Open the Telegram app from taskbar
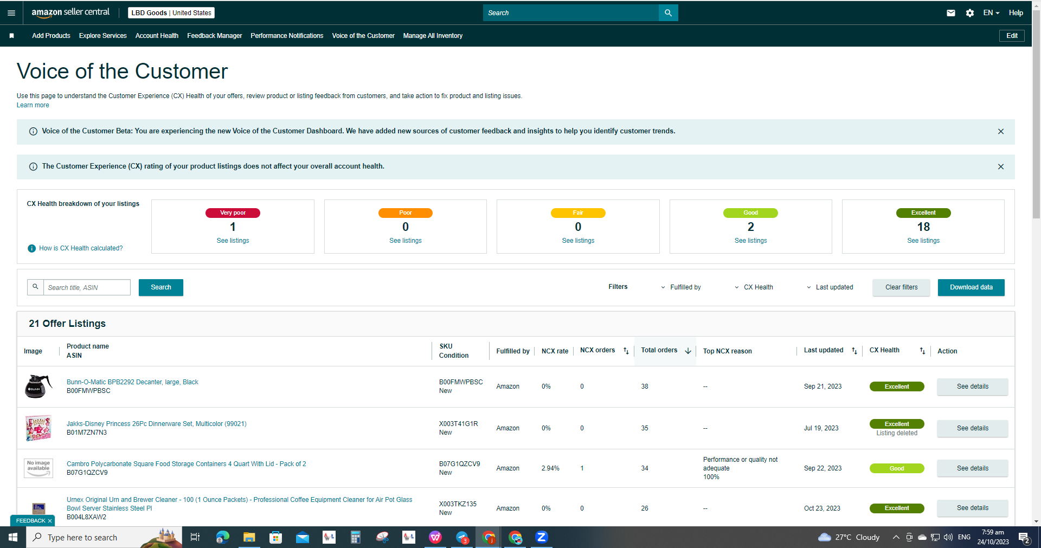The height and width of the screenshot is (548, 1041). tap(462, 537)
